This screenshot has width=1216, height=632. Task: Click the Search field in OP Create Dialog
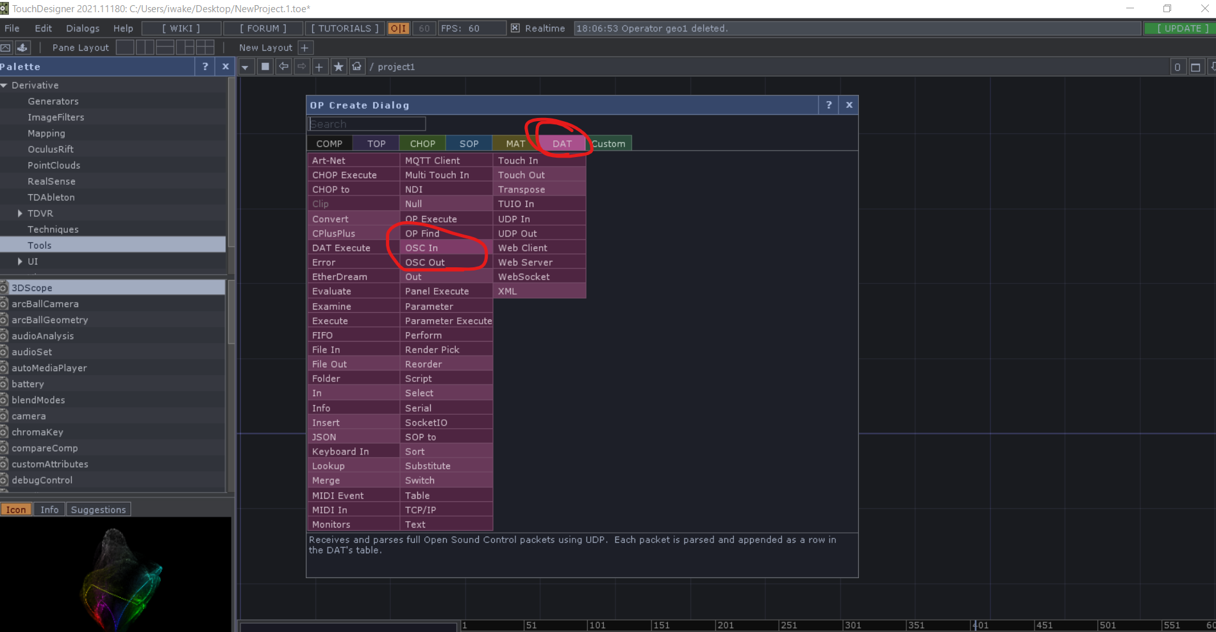pyautogui.click(x=367, y=124)
